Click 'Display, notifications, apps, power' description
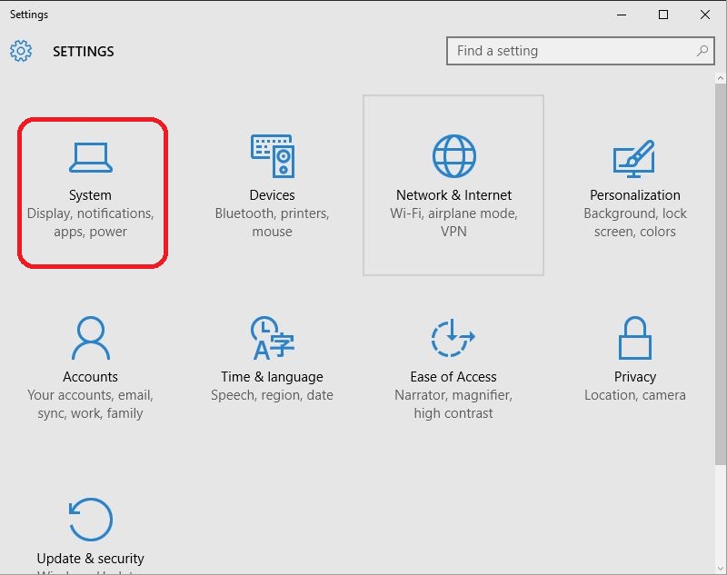 click(x=90, y=223)
